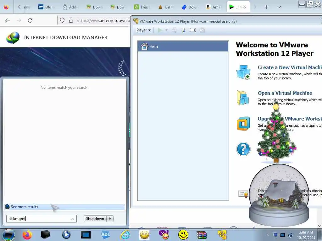Select Home in the VMware library list
The image size is (322, 241).
point(183,46)
